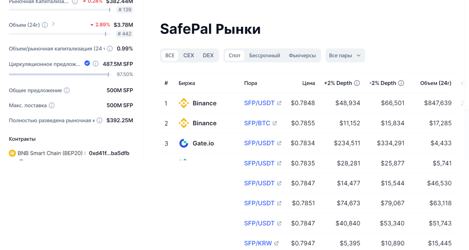Open Binance SFP/USDT pair link
Image resolution: width=469 pixels, height=250 pixels.
click(x=259, y=103)
